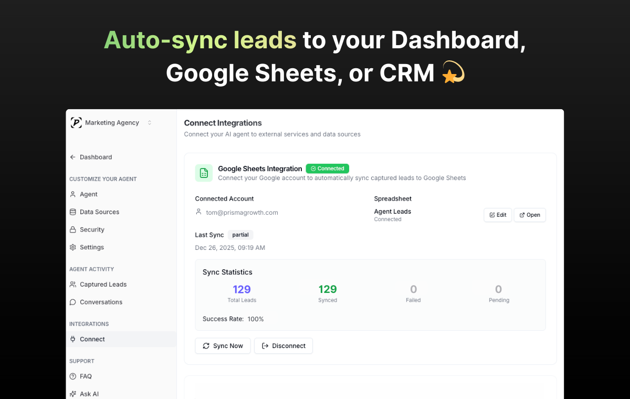The height and width of the screenshot is (399, 630).
Task: Disconnect the Google Sheets integration
Action: pyautogui.click(x=283, y=346)
